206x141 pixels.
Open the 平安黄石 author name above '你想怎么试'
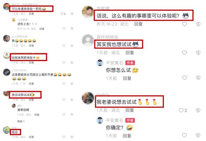(114, 63)
